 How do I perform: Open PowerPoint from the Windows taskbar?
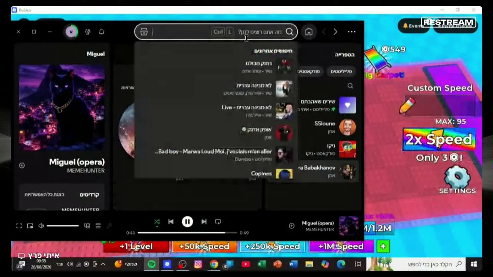277,264
